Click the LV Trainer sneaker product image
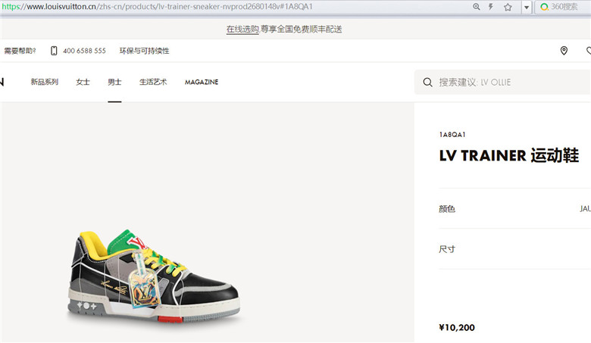Image resolution: width=591 pixels, height=343 pixels. coord(154,276)
